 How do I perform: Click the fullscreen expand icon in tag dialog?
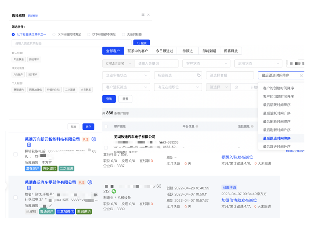coord(143,15)
